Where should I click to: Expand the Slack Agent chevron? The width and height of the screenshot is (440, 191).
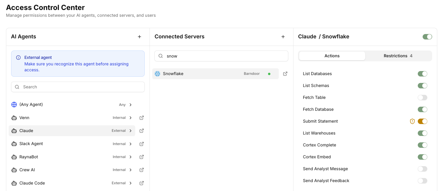click(131, 144)
